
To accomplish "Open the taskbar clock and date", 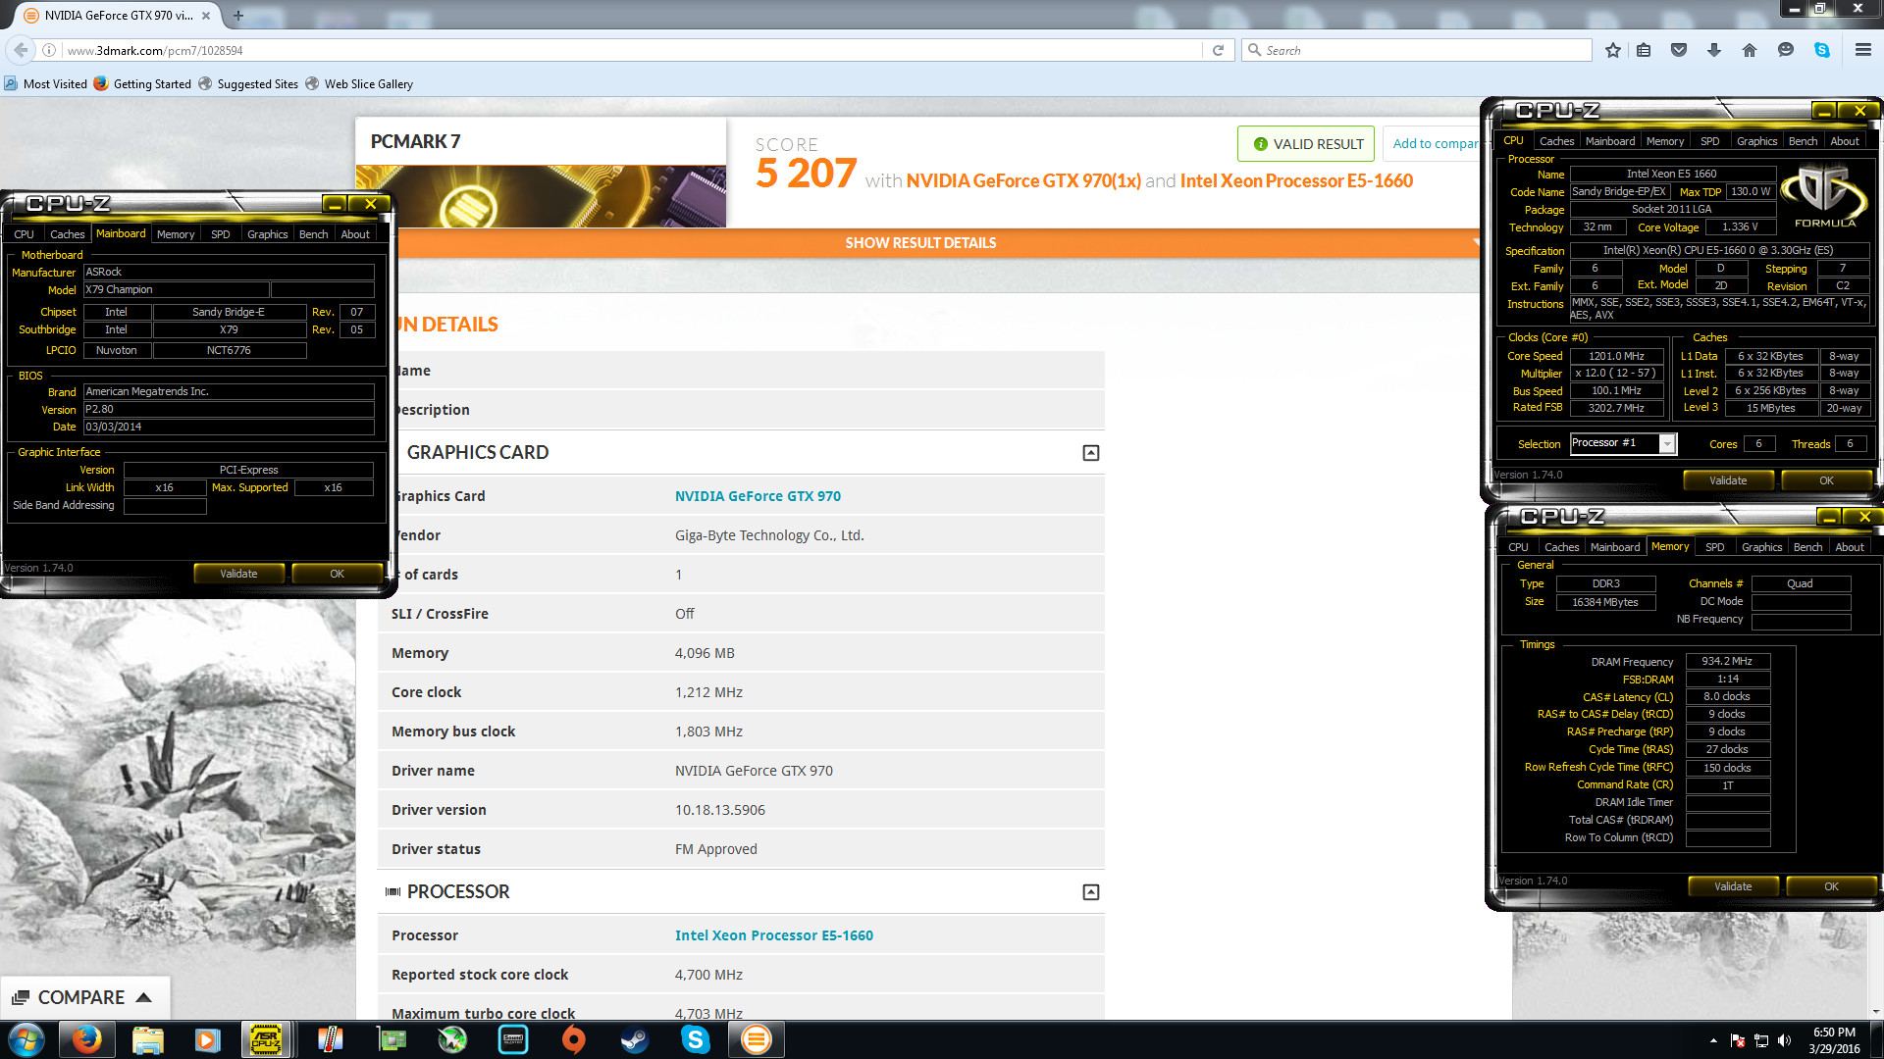I will pyautogui.click(x=1834, y=1040).
